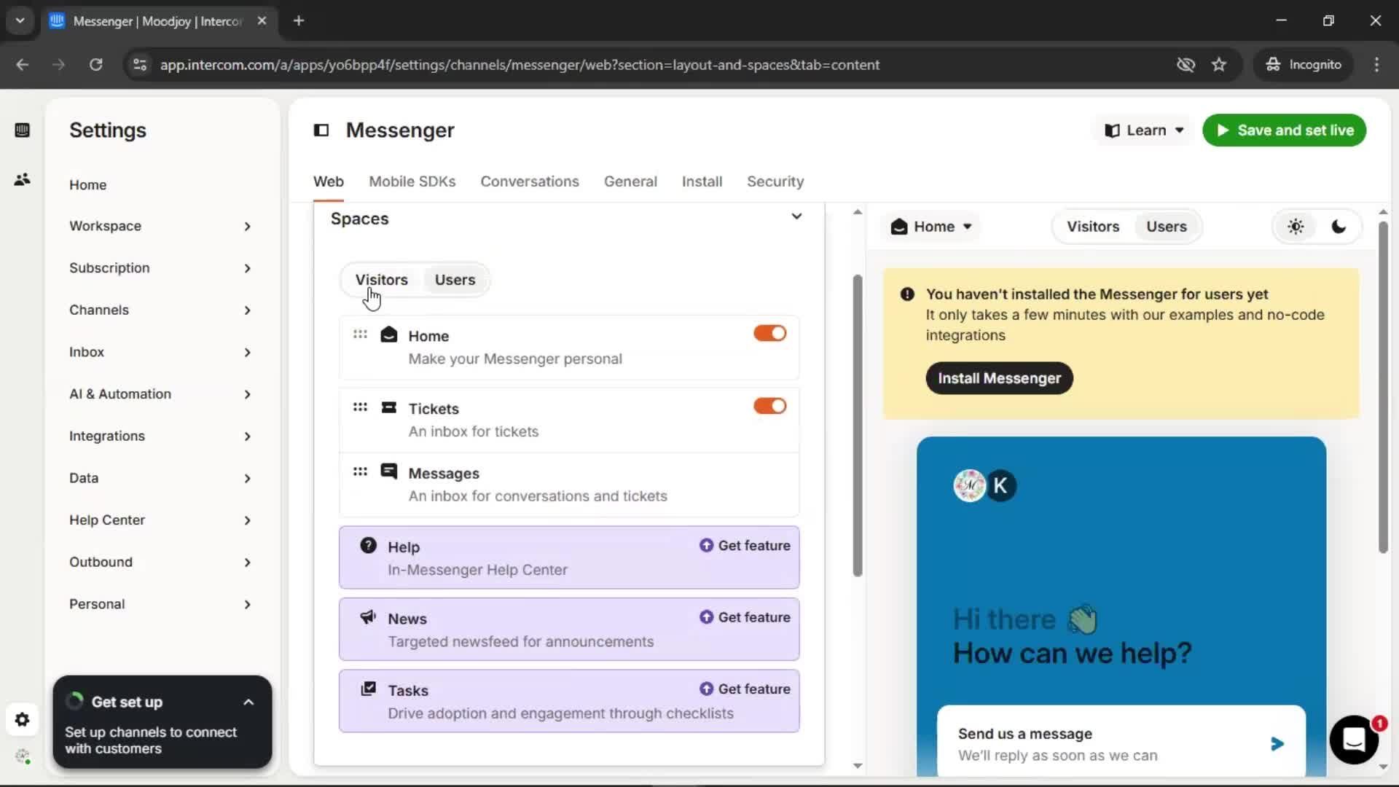Viewport: 1399px width, 787px height.
Task: Click the Home space house icon
Action: 389,334
